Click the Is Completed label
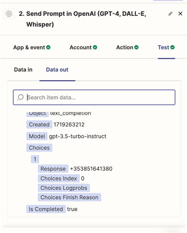 (x=46, y=209)
